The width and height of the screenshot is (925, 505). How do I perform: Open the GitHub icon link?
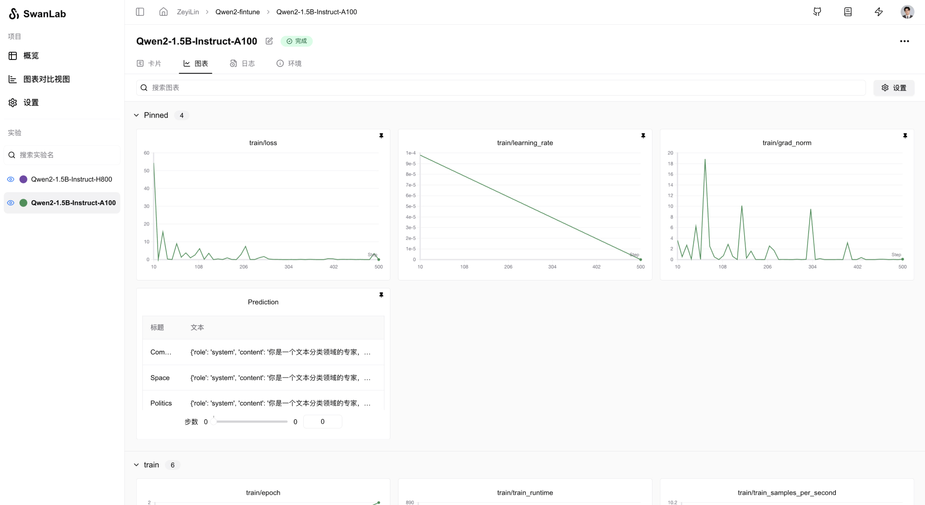pyautogui.click(x=817, y=12)
